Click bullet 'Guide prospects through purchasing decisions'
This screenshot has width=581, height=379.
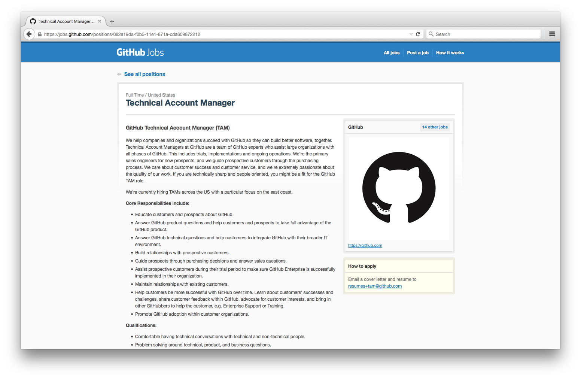tap(211, 261)
